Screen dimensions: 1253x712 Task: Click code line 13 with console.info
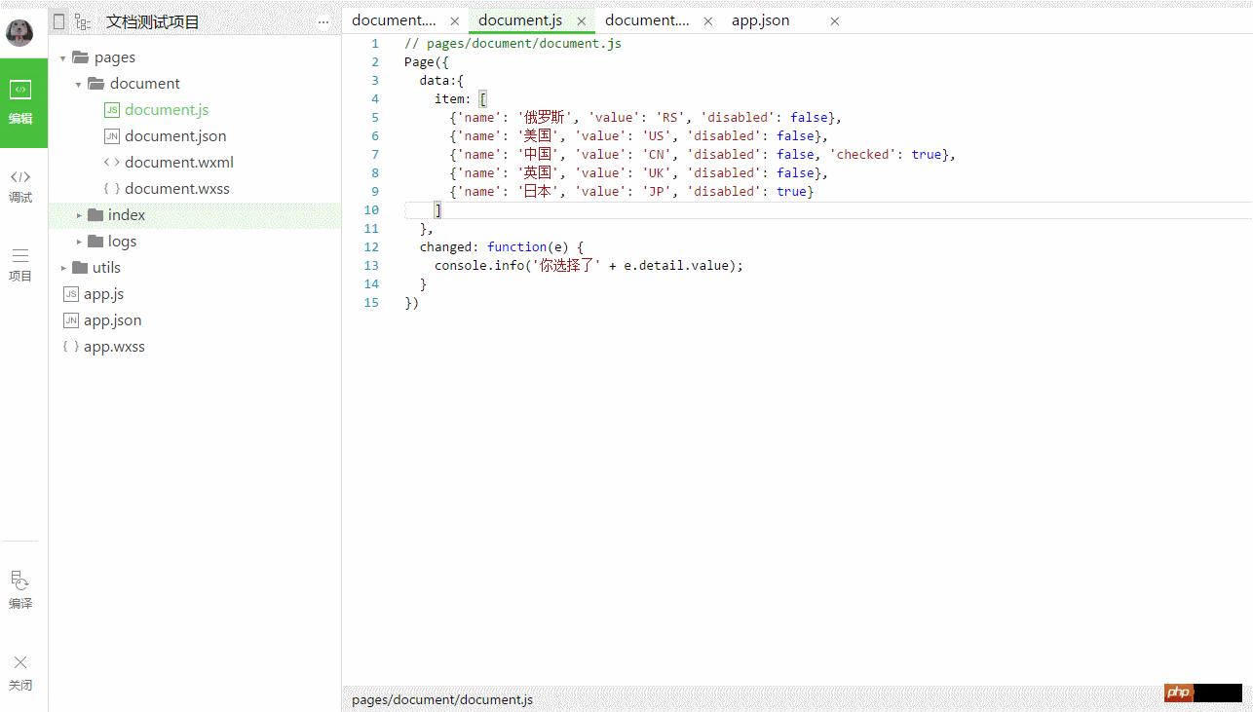[588, 266]
